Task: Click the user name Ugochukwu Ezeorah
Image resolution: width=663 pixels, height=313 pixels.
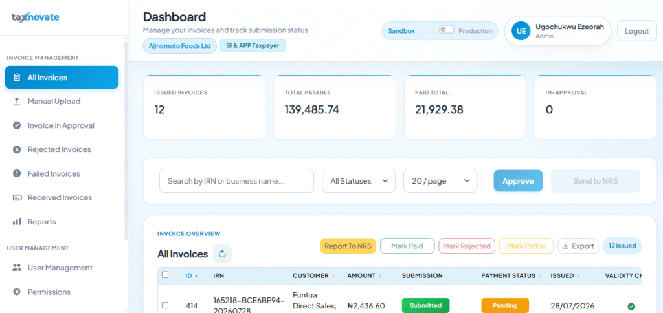Action: (x=570, y=27)
